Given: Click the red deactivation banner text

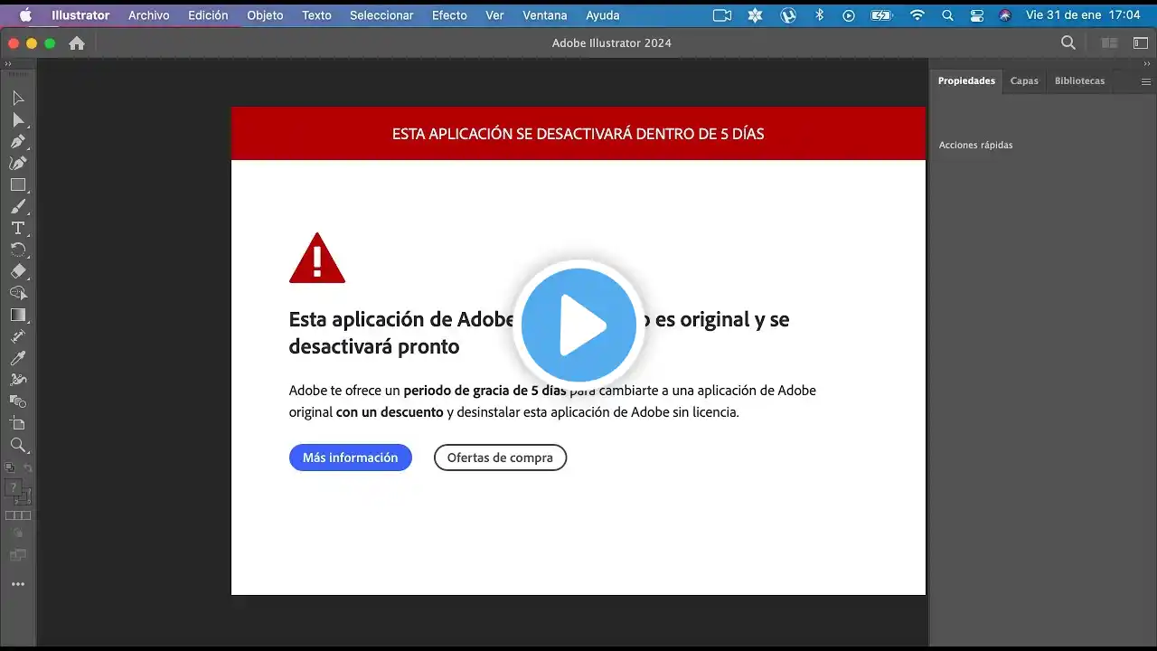Looking at the screenshot, I should tap(578, 134).
